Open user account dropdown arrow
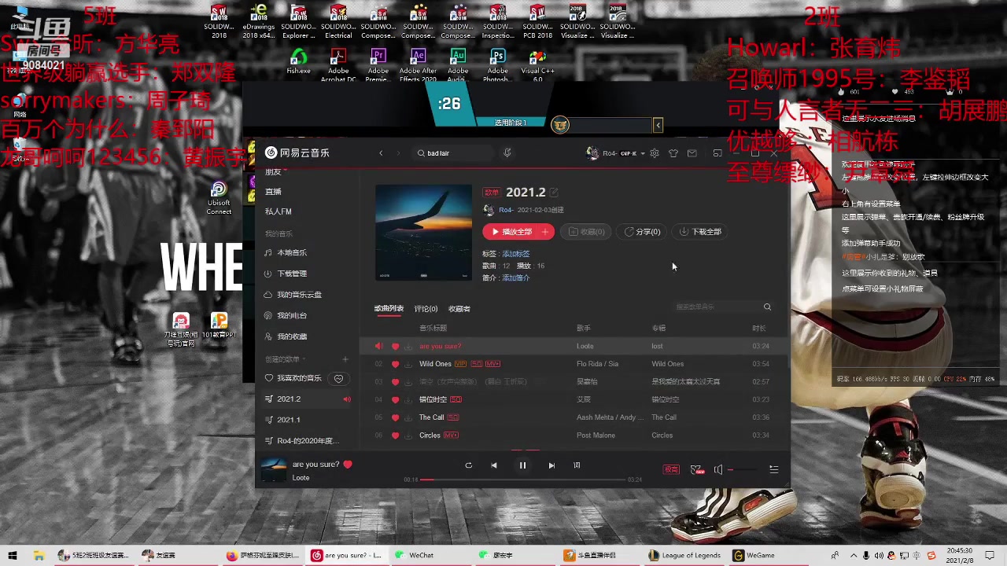1007x566 pixels. 643,153
